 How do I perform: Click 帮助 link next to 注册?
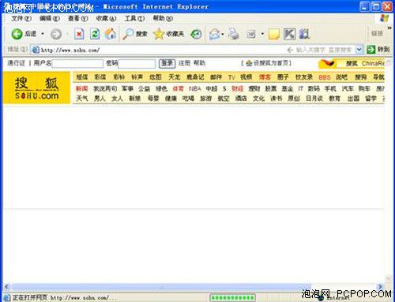coord(199,63)
